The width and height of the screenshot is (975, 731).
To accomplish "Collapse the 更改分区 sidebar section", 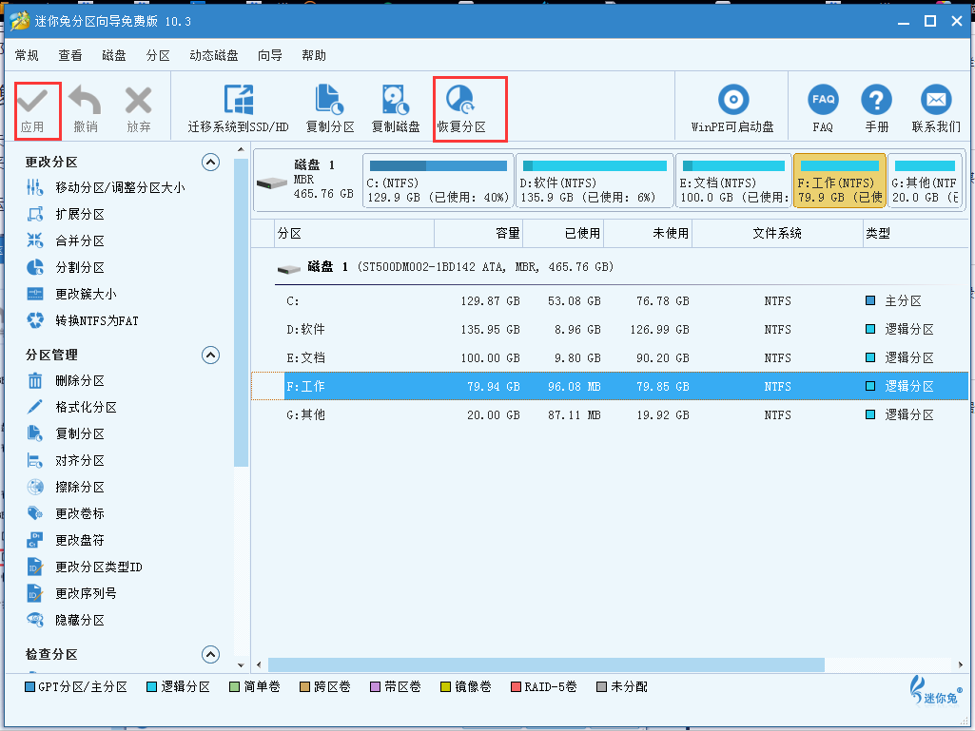I will [x=211, y=163].
